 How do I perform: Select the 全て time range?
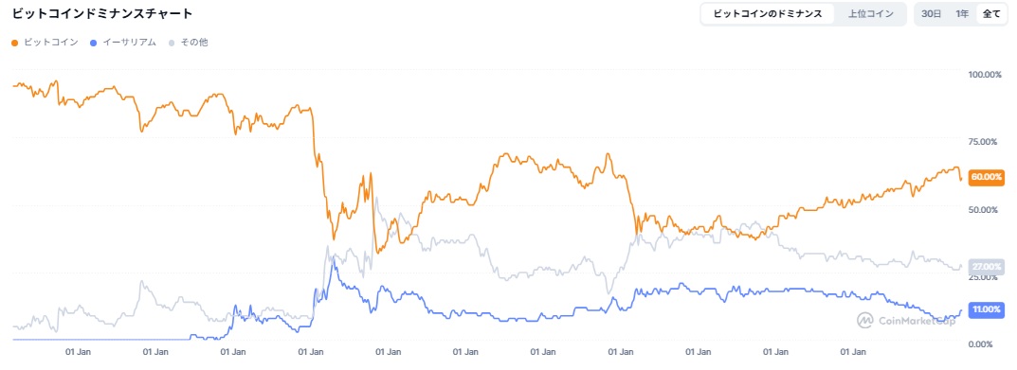991,13
